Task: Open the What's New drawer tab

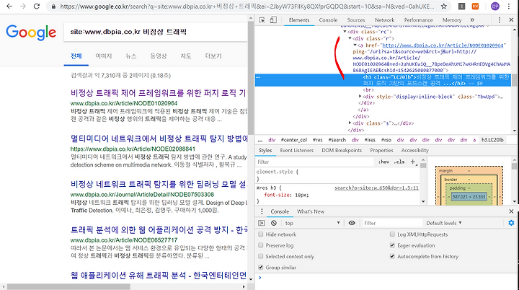Action: click(311, 211)
